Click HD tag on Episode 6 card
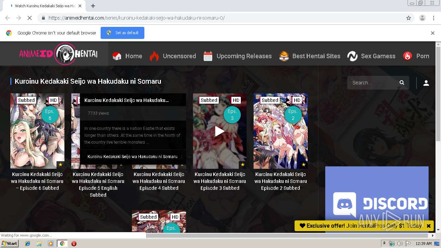This screenshot has width=441, height=248. [x=53, y=100]
